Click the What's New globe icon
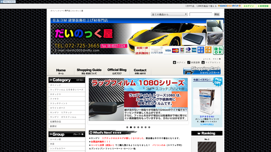The width and height of the screenshot is (271, 152). coord(91,132)
